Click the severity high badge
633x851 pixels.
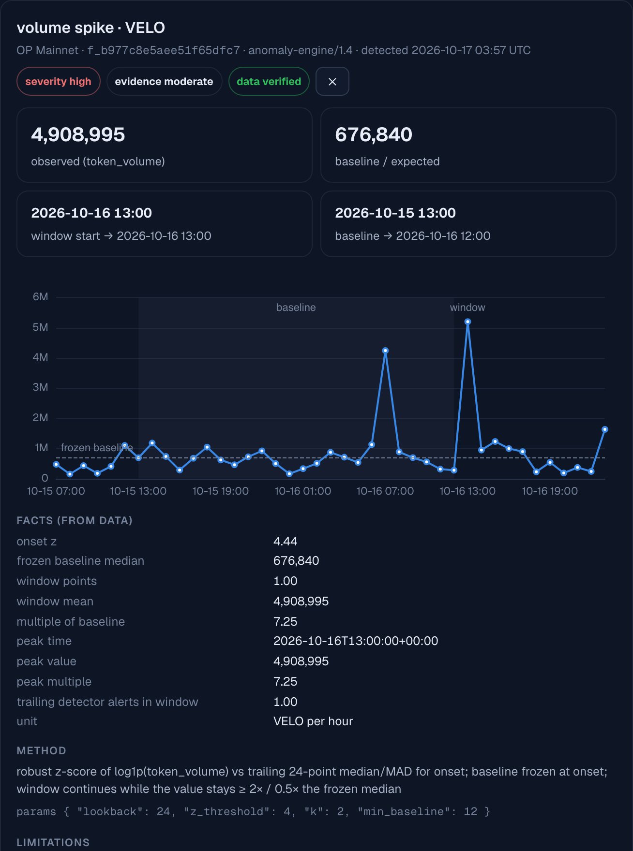[58, 81]
